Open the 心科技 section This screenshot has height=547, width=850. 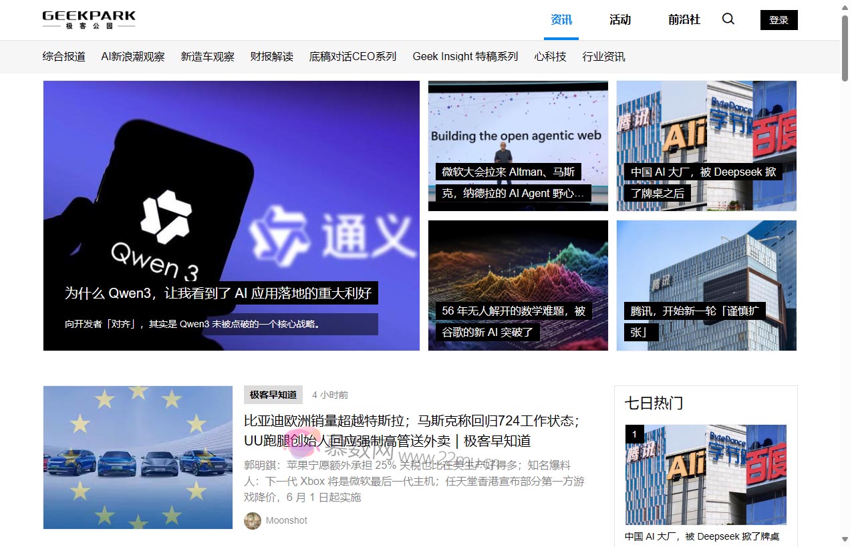[550, 57]
